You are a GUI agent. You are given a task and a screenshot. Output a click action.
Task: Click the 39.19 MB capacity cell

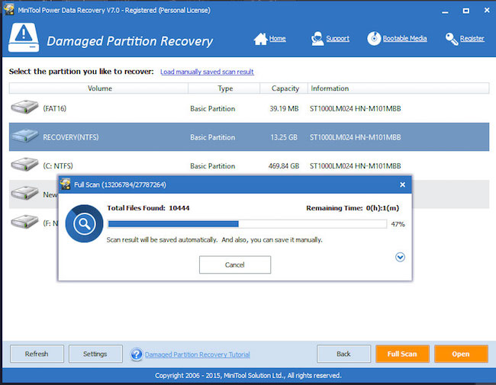284,108
